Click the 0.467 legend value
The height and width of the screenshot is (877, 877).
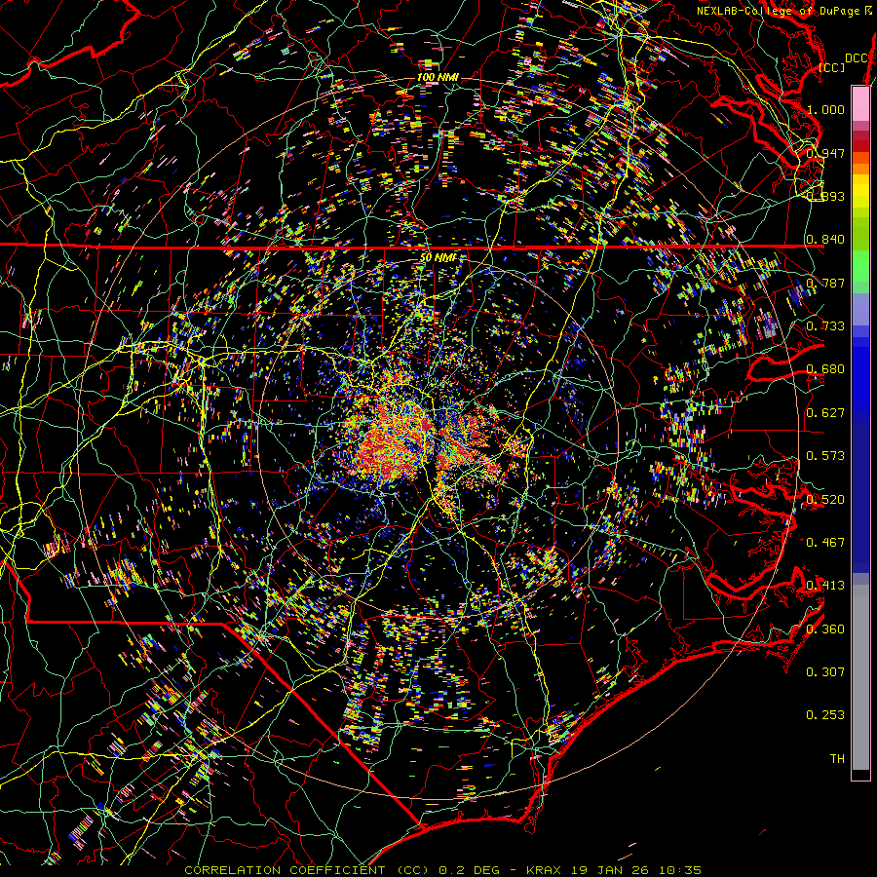pyautogui.click(x=825, y=543)
